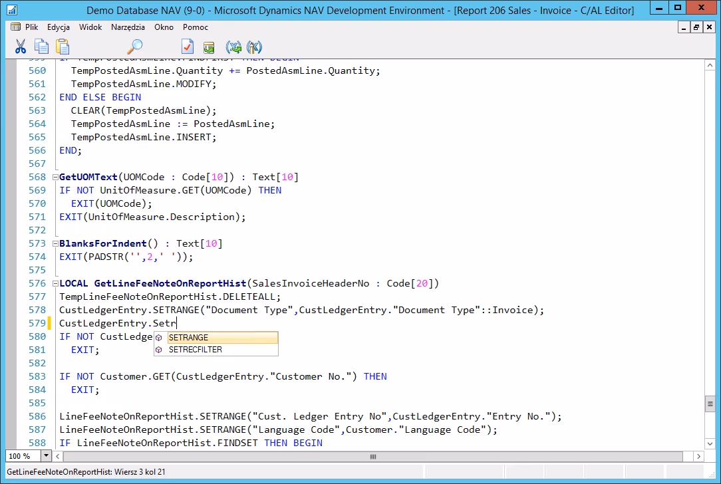Click Customer.GET statement on line 583

(223, 376)
